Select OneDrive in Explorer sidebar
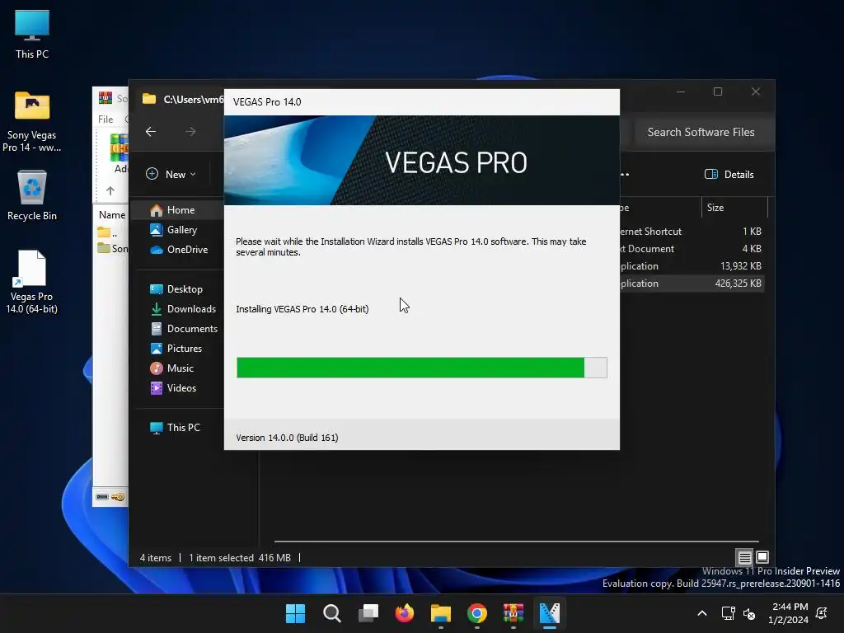The height and width of the screenshot is (633, 844). [x=180, y=249]
